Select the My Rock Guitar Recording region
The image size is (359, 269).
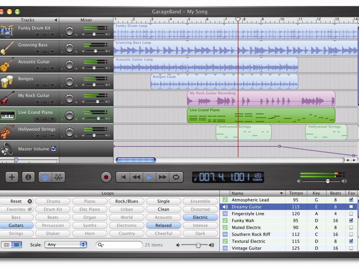261,98
